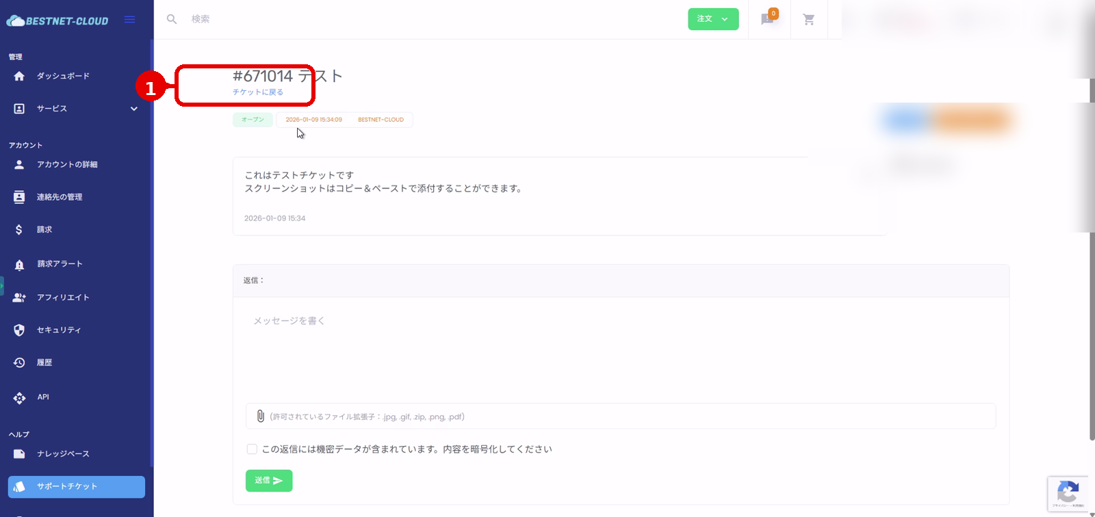Go to アカウントの詳細 in the sidebar
This screenshot has width=1095, height=517.
pyautogui.click(x=67, y=165)
